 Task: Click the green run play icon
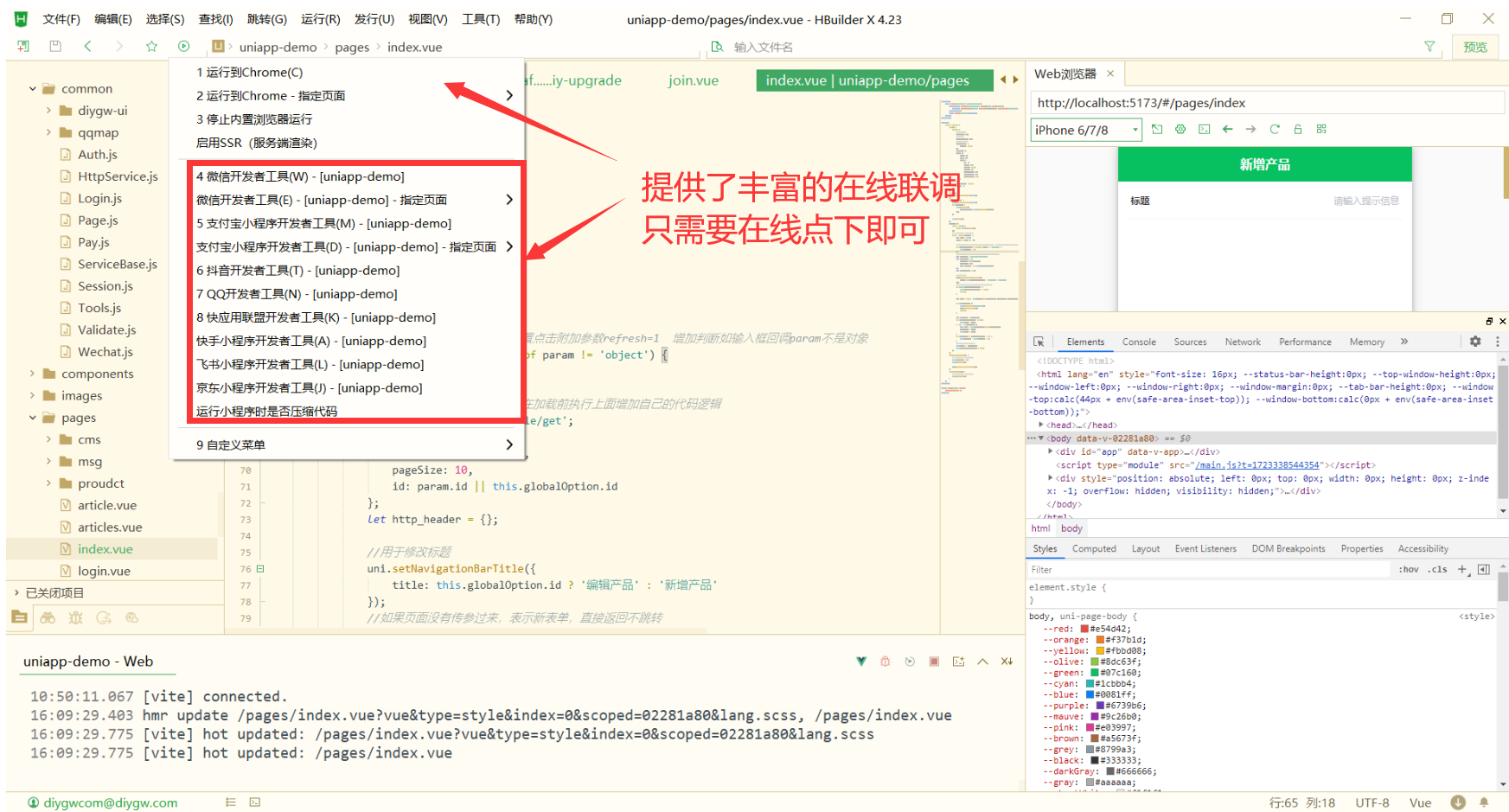tap(183, 47)
